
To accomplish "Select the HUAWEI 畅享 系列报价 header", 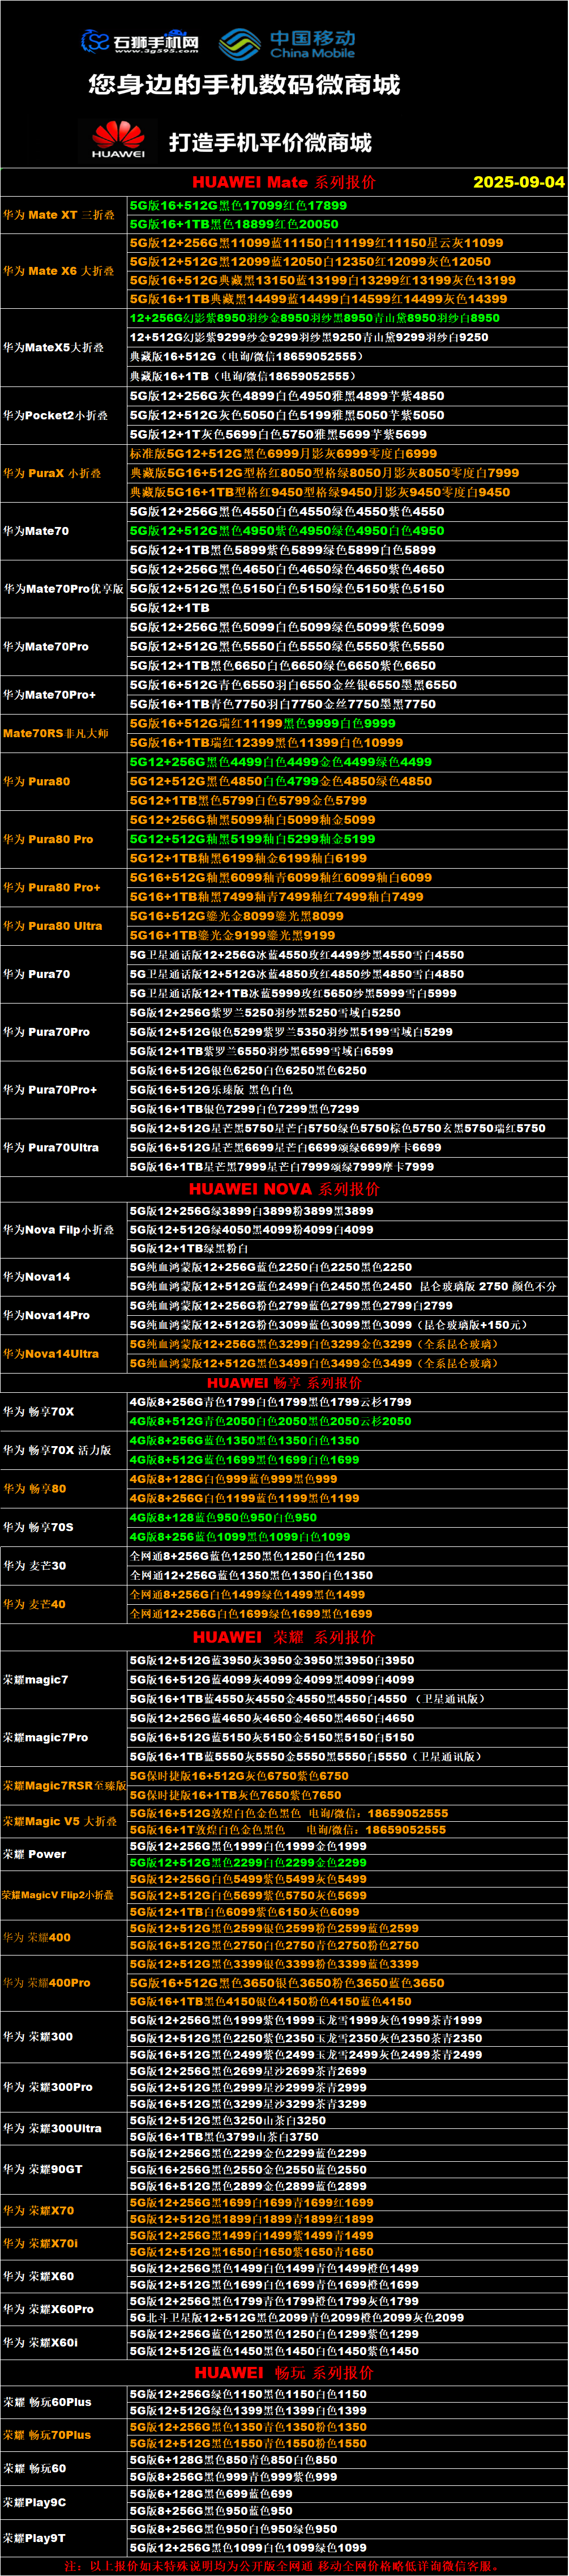I will (284, 1383).
